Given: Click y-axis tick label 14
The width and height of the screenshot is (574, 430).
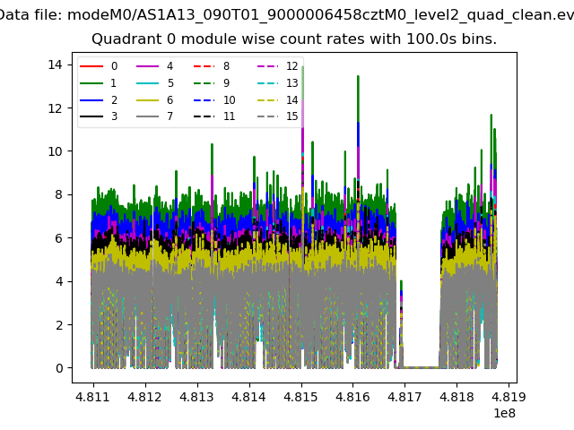Looking at the screenshot, I should (56, 64).
